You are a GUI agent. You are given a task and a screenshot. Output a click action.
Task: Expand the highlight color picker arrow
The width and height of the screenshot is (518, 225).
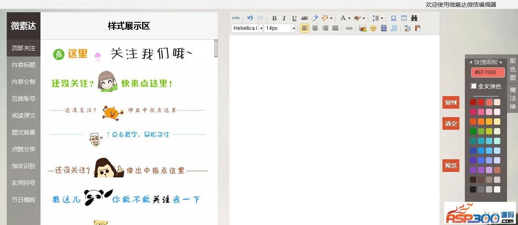coord(364,18)
